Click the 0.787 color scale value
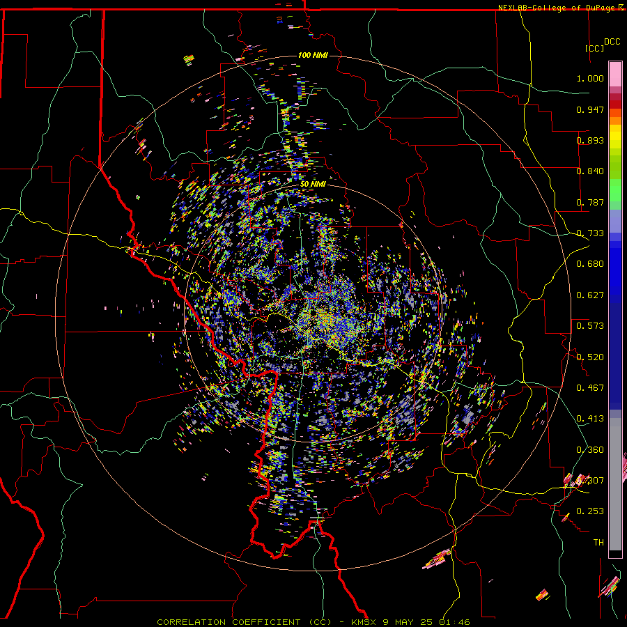 coord(590,202)
